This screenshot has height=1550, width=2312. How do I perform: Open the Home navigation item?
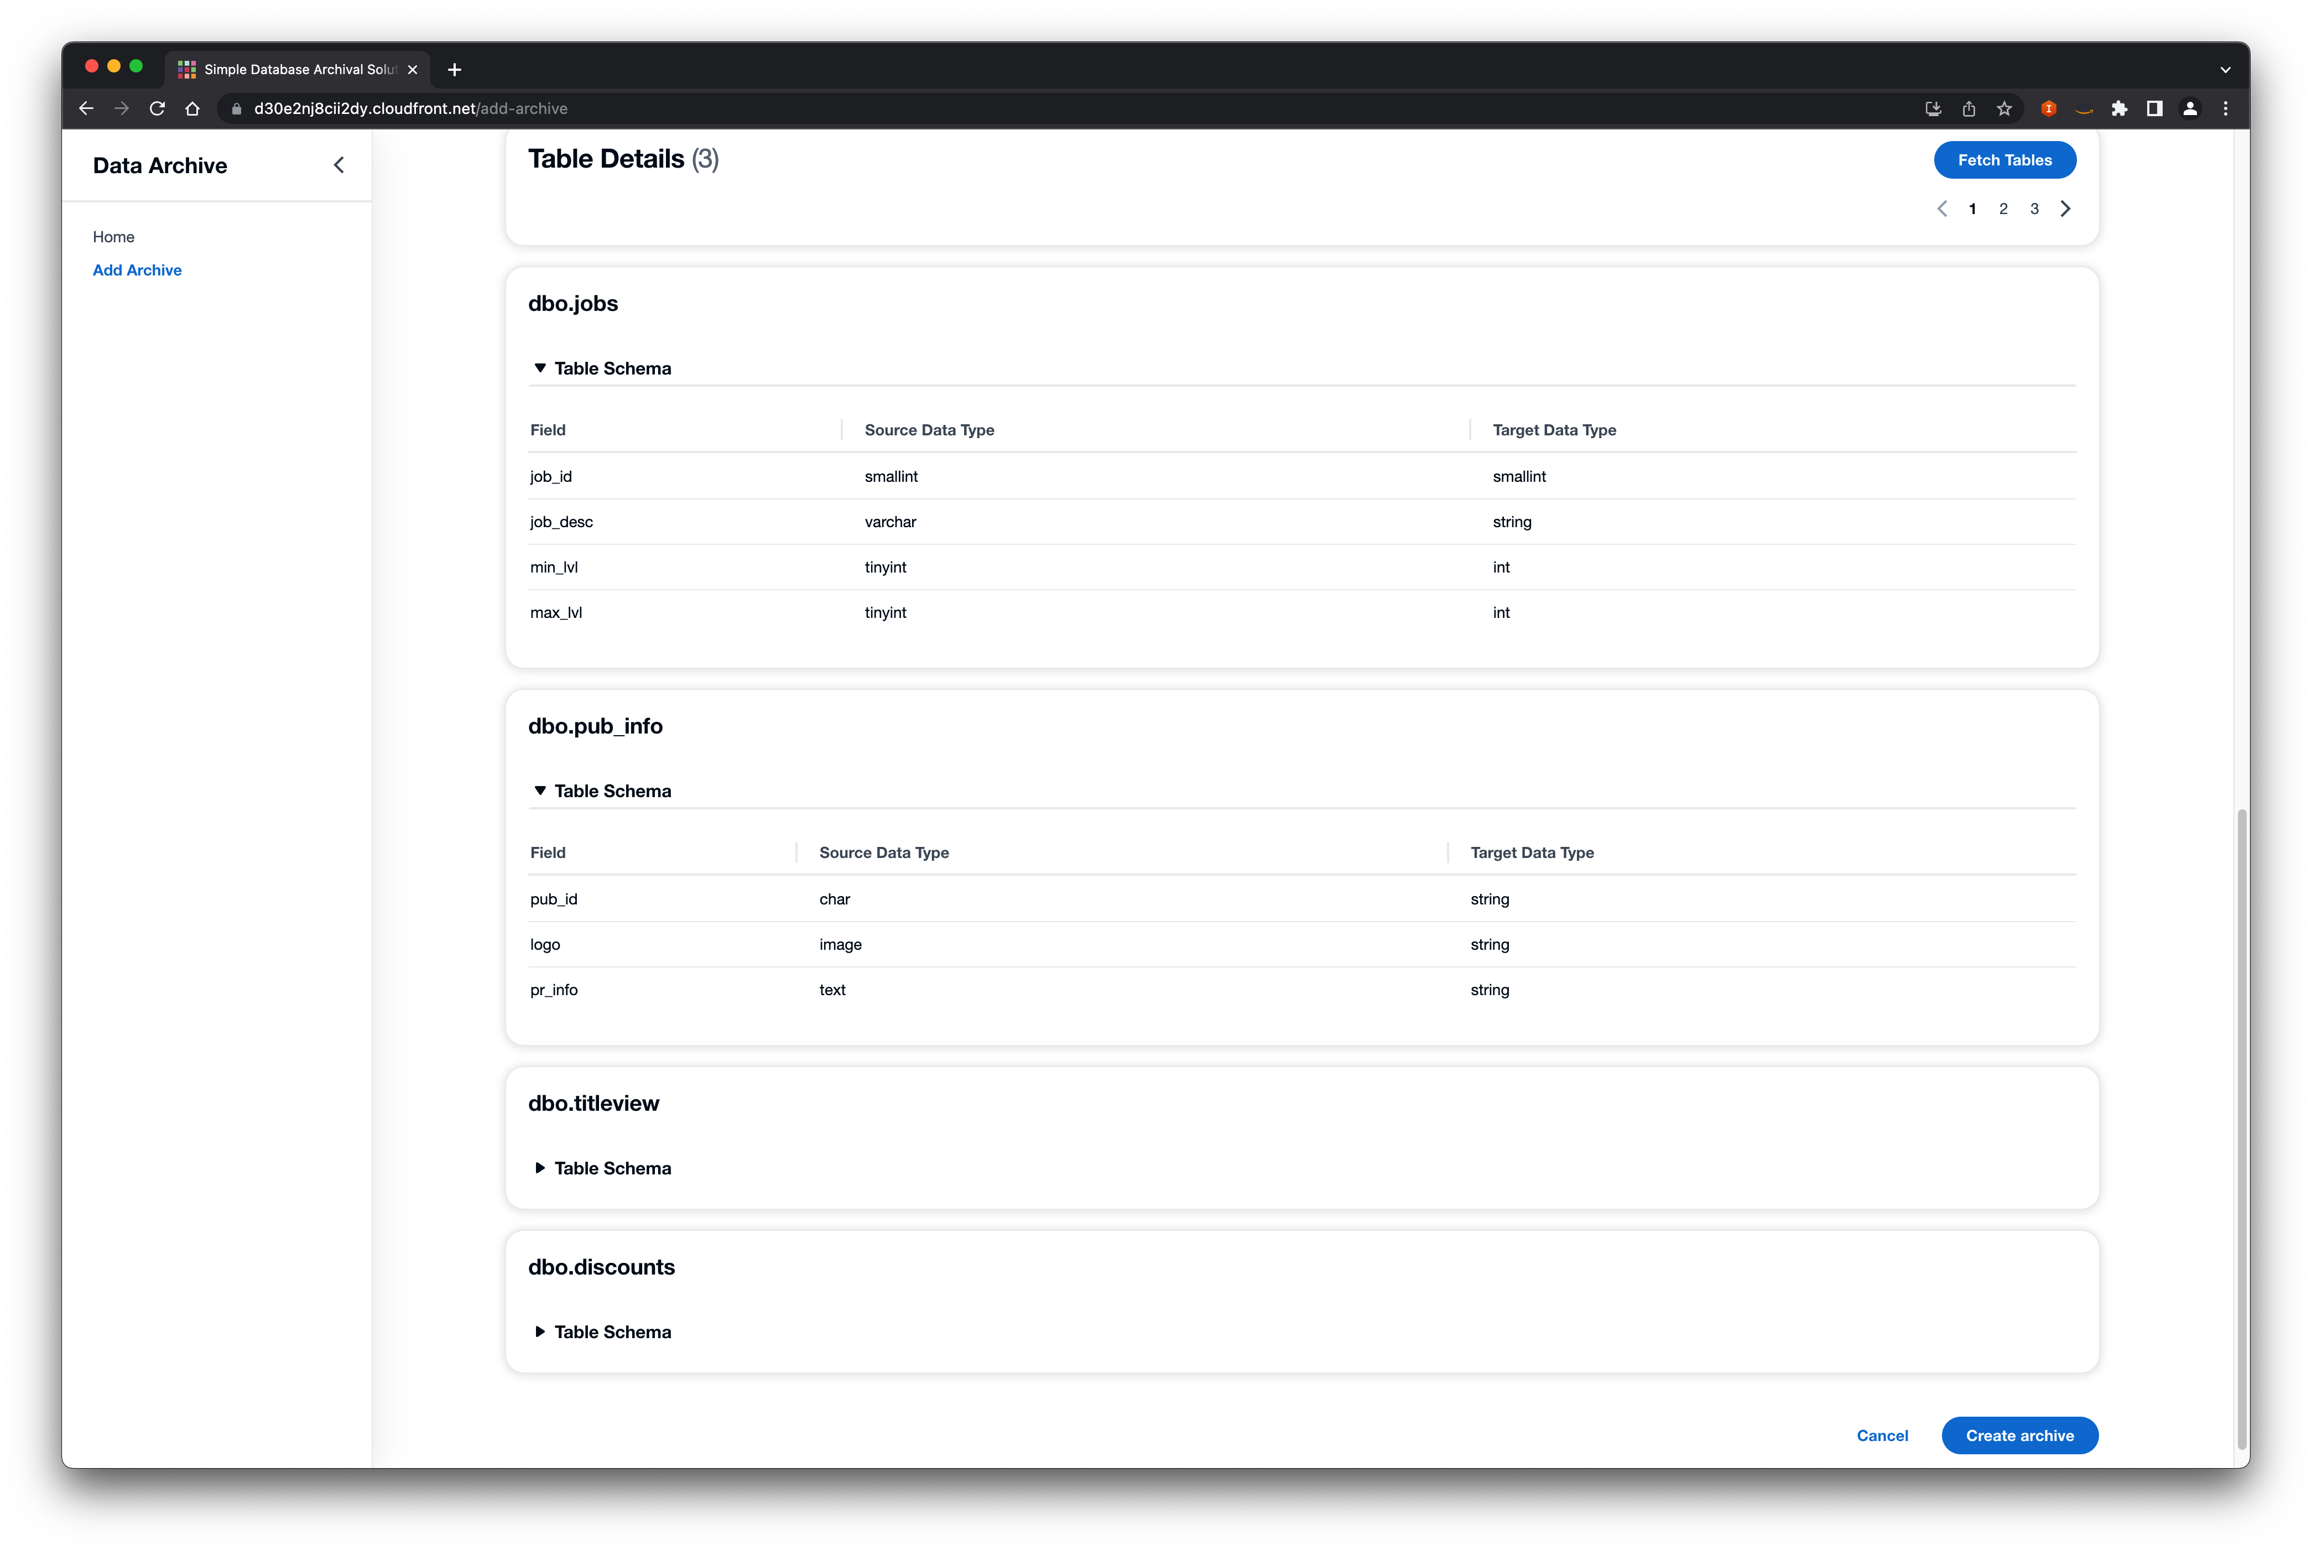coord(114,236)
